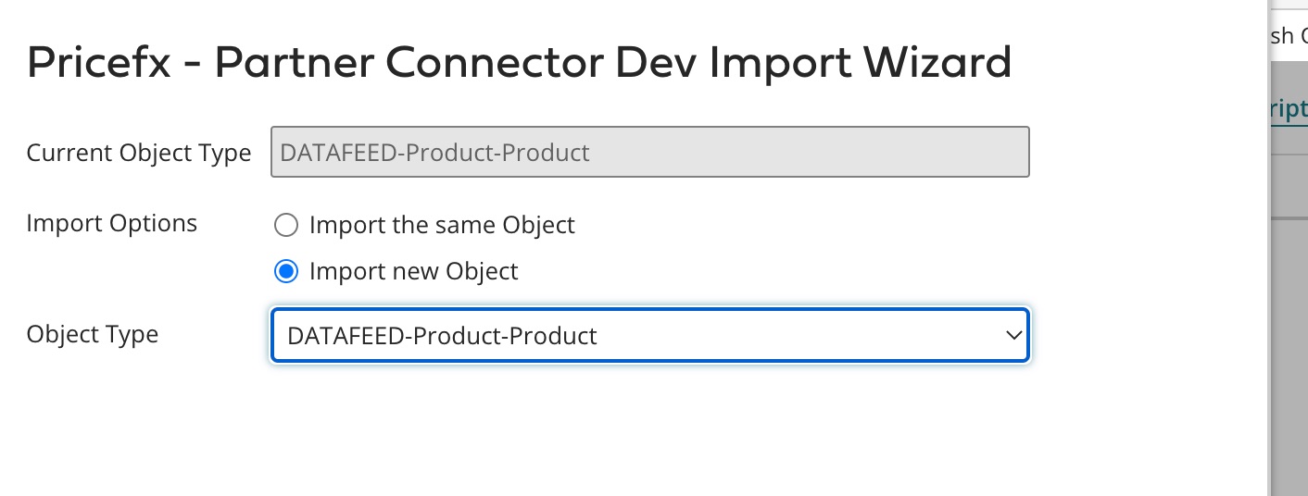
Task: Click the "Current Object Type" label
Action: [139, 153]
